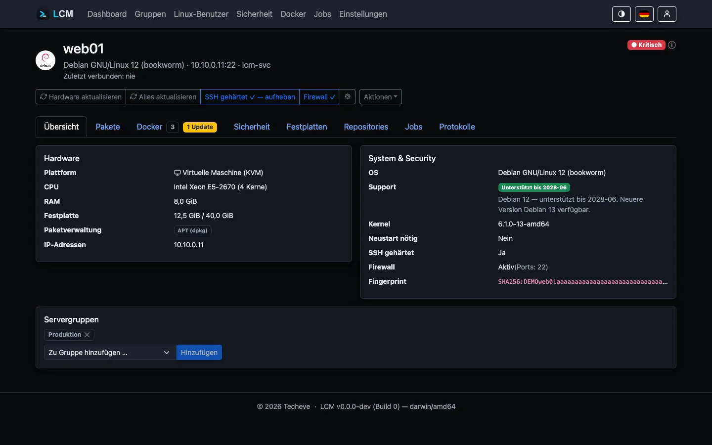Switch to the server Jobs tab
This screenshot has width=712, height=445.
[x=414, y=127]
